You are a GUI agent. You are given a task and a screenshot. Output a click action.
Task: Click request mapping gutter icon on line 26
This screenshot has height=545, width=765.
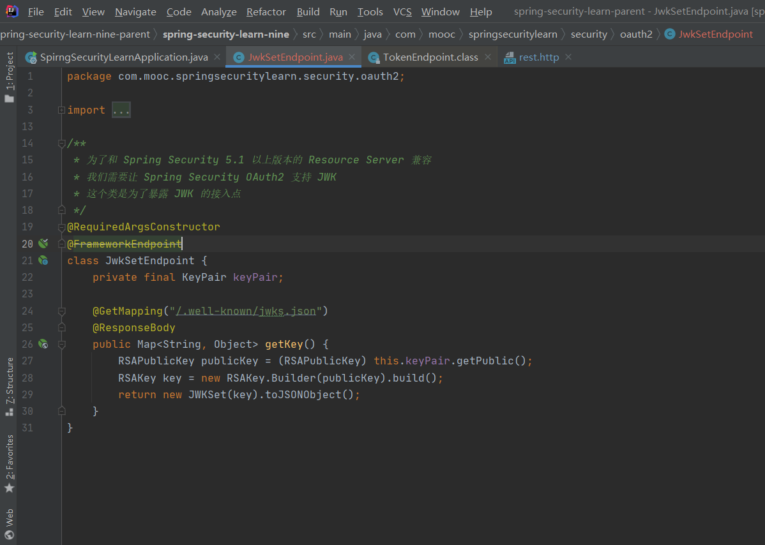pos(43,344)
